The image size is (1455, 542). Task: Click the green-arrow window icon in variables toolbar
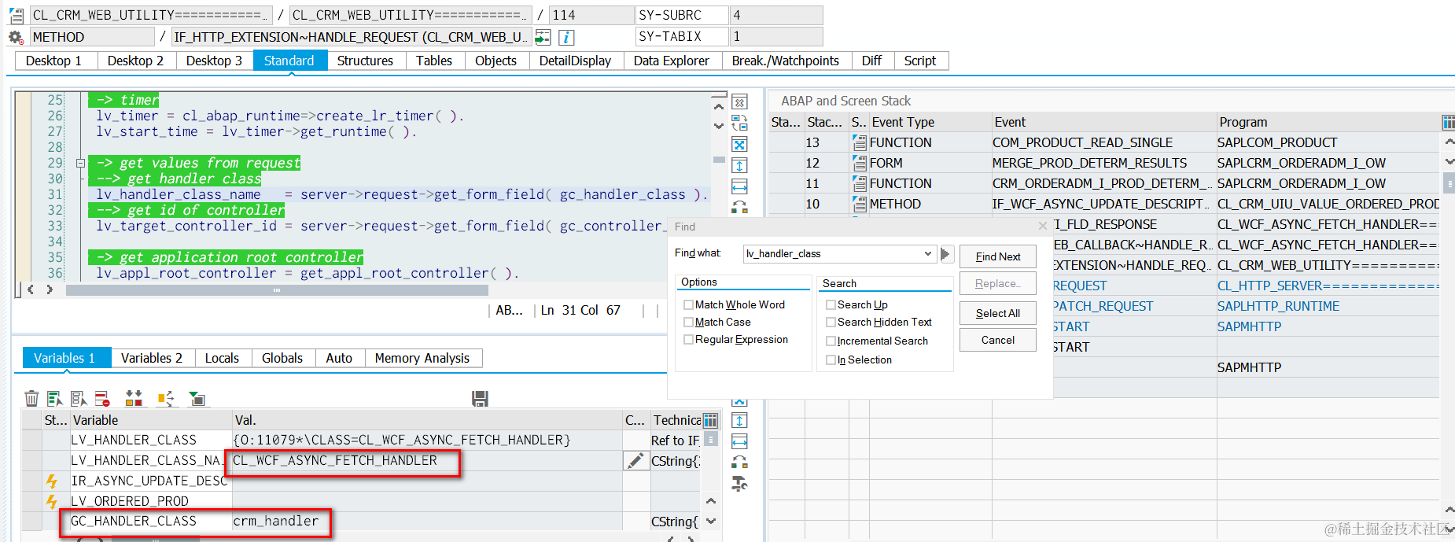click(197, 399)
